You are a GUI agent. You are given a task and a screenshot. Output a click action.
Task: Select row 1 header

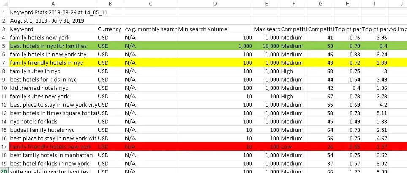pyautogui.click(x=4, y=12)
